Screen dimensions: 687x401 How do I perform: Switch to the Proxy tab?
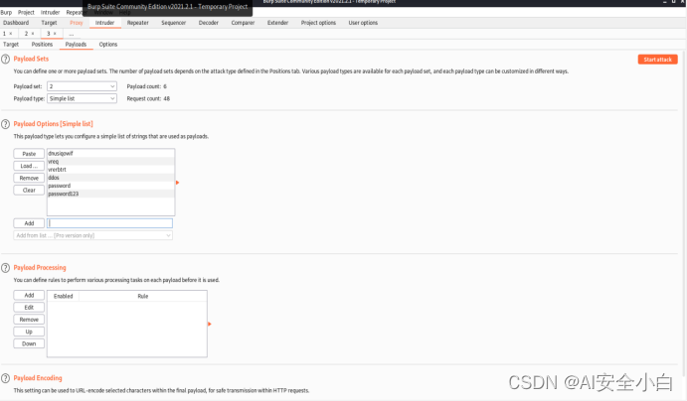(x=77, y=23)
